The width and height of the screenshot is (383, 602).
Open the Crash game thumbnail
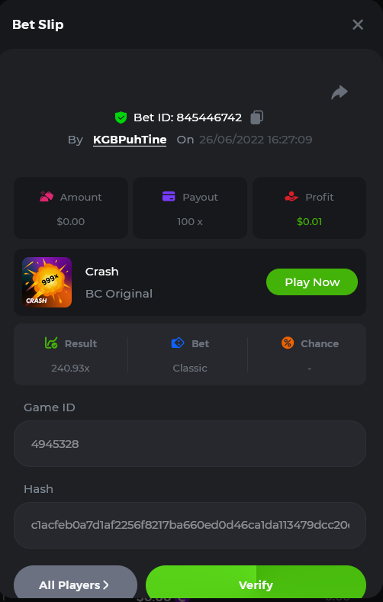point(47,282)
